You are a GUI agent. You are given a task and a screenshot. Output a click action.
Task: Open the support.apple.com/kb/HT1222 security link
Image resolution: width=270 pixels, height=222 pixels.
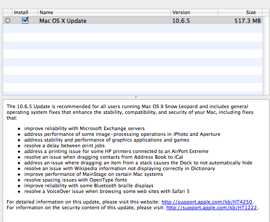click(211, 207)
